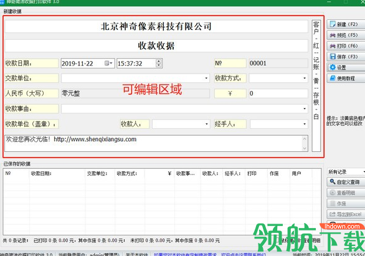Screen dimensions: 365x256
Task: Click the 零元整 uppercase amount field
Action: coord(135,93)
